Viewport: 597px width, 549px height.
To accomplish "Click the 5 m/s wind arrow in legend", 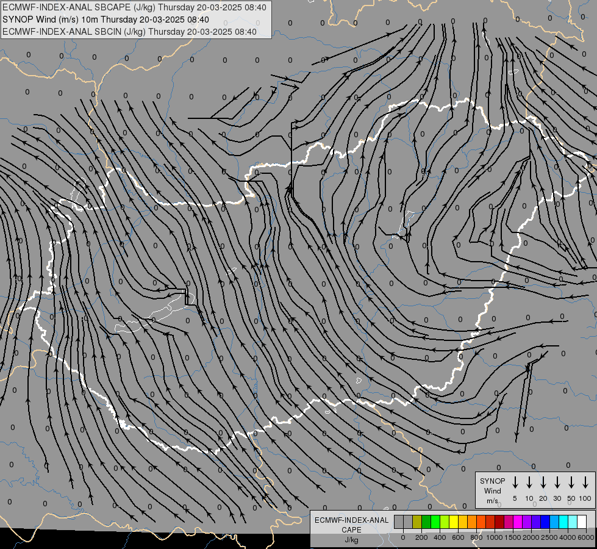I will (515, 483).
